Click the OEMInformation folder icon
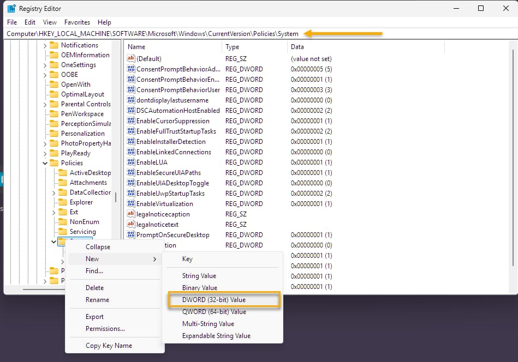 coord(54,55)
